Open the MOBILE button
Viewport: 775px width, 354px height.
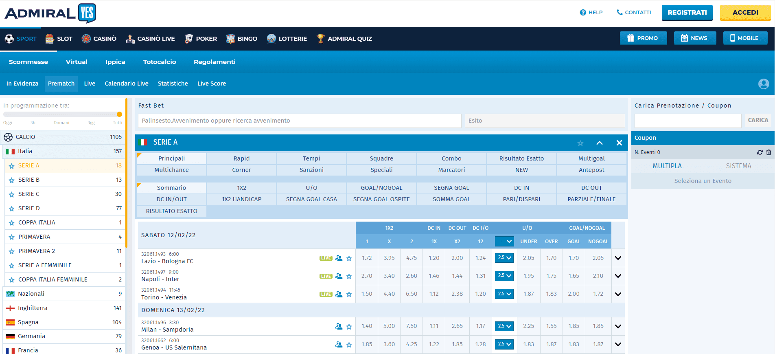[x=745, y=38]
